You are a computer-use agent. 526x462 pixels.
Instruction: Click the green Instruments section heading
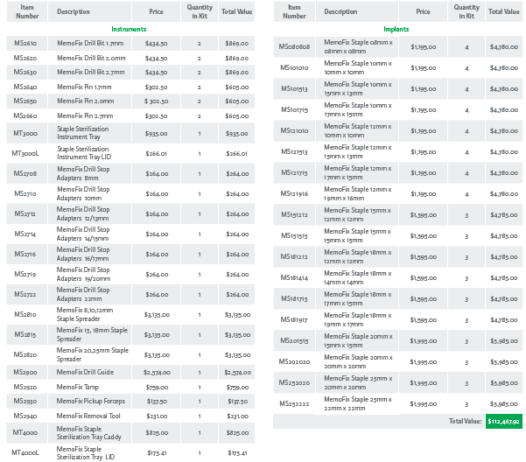[129, 29]
